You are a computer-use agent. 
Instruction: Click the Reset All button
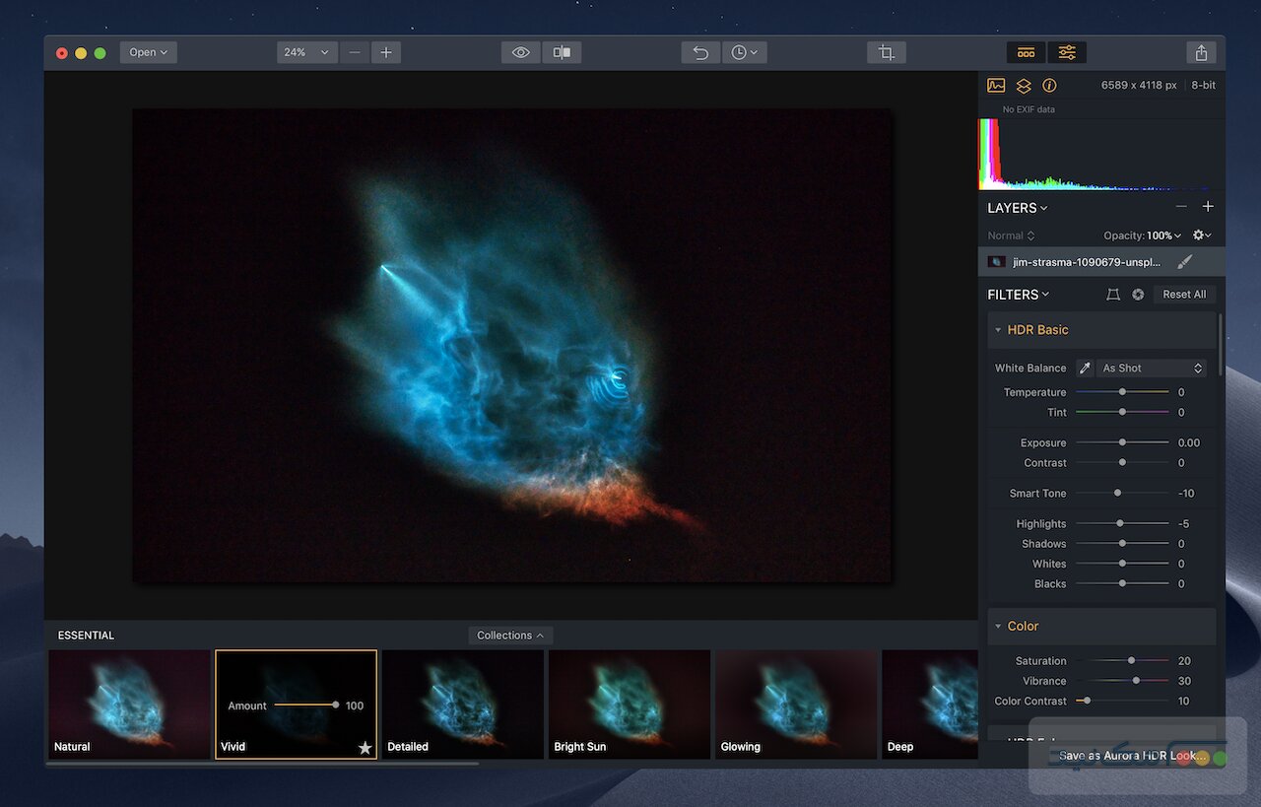coord(1184,294)
